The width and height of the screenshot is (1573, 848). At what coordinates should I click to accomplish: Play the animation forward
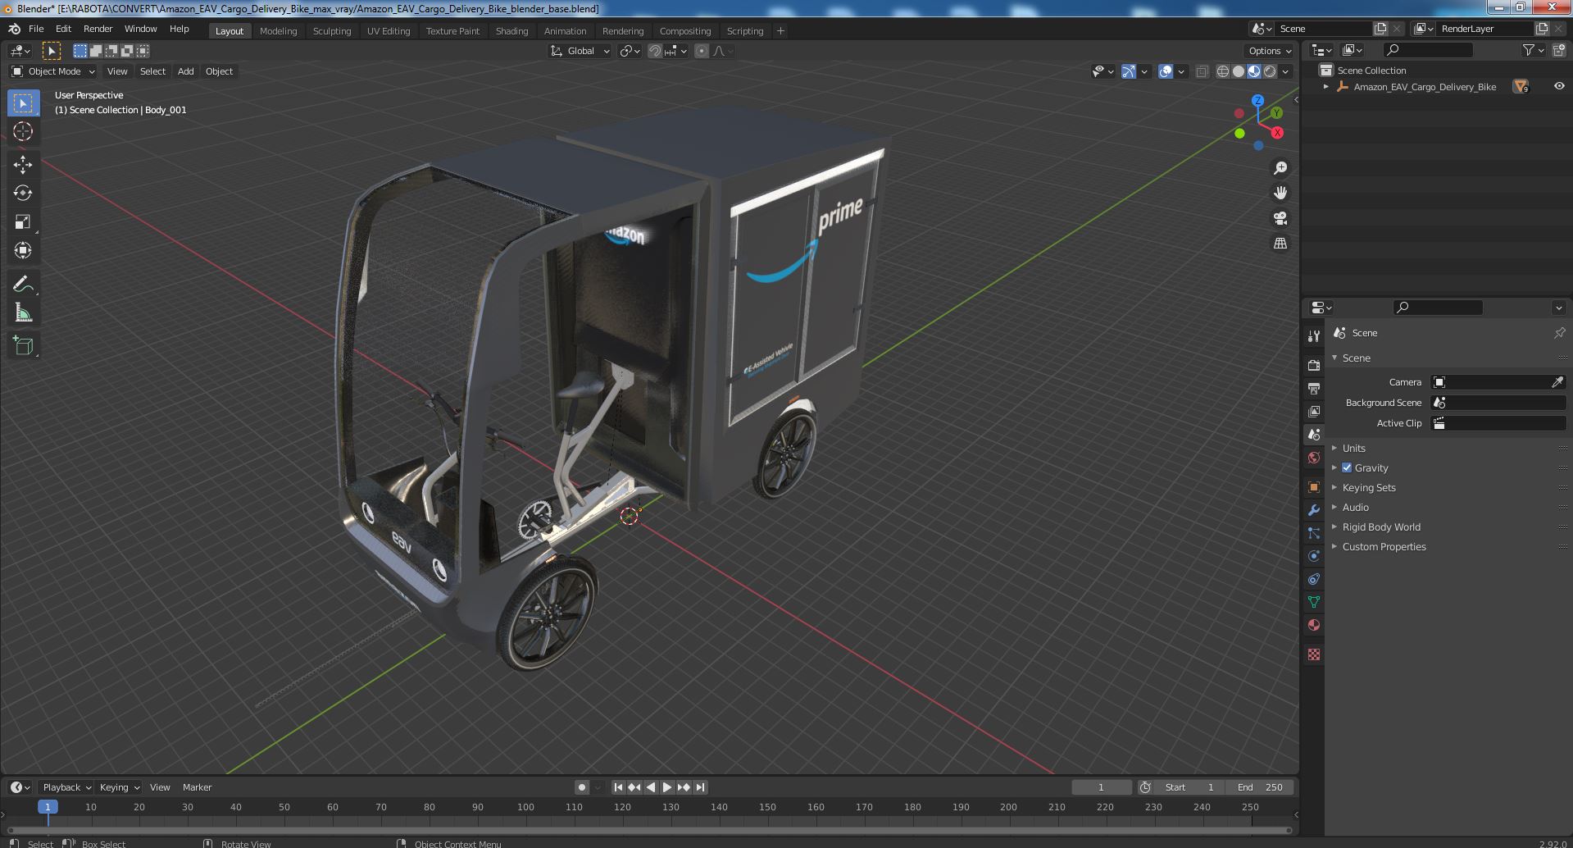667,787
